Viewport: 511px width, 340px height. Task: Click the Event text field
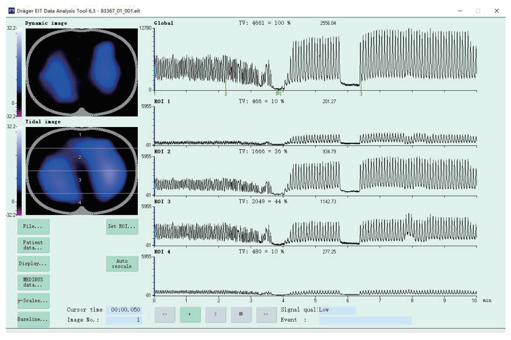[364, 321]
